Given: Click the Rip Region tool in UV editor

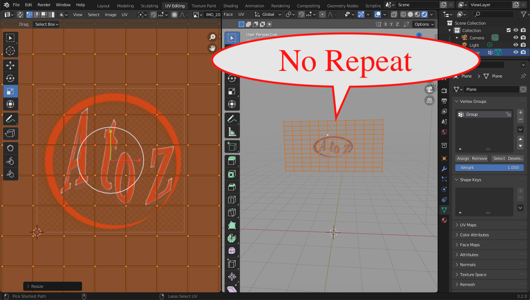Looking at the screenshot, I should pos(10,133).
